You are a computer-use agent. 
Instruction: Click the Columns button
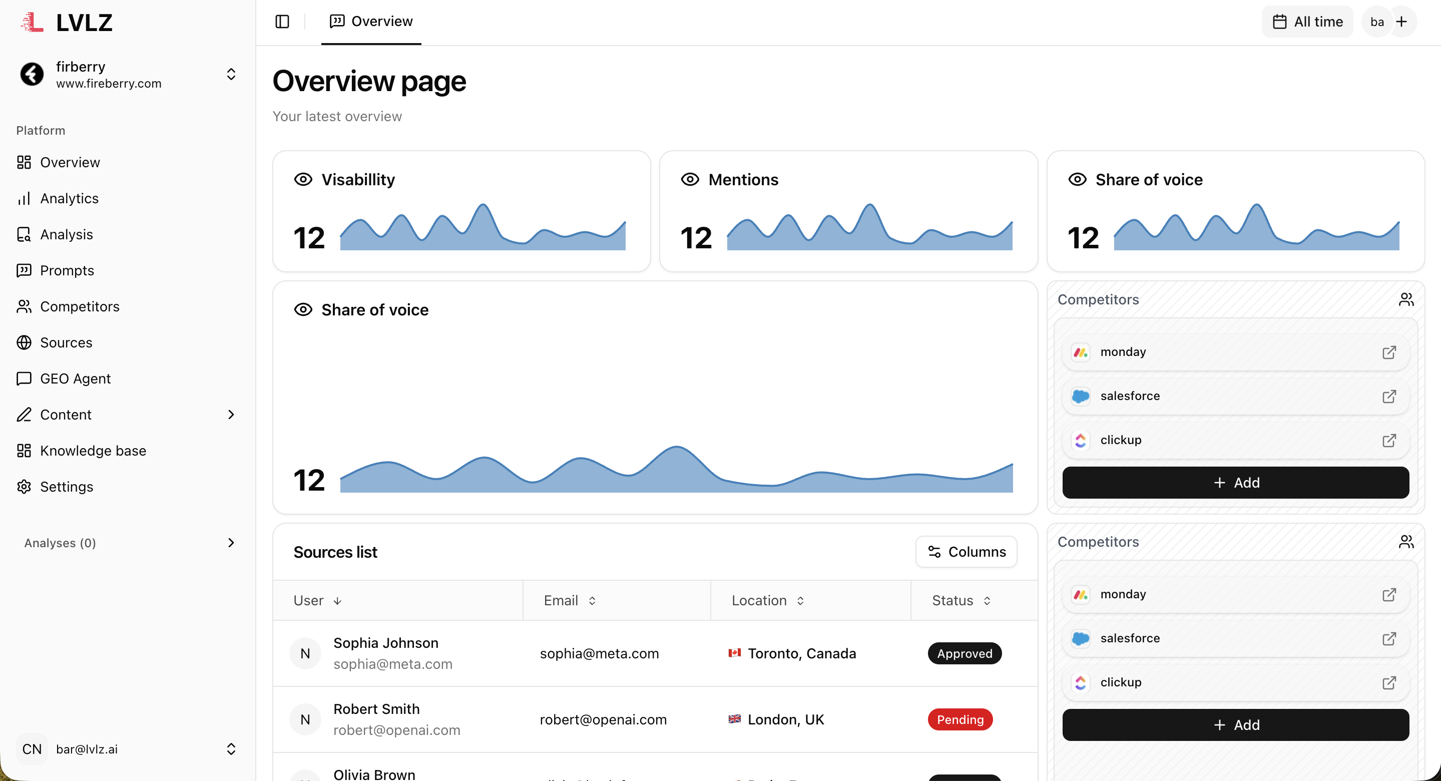click(x=966, y=552)
